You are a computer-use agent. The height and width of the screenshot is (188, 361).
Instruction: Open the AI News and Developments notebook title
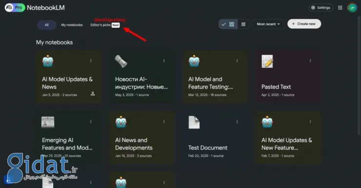tap(134, 144)
